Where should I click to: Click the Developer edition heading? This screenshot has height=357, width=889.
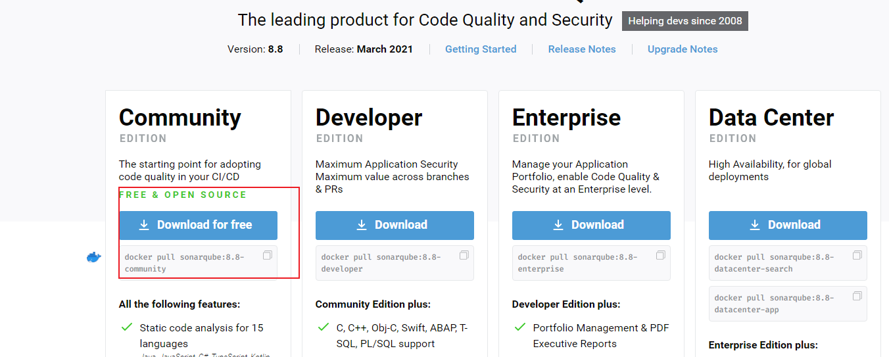click(369, 118)
